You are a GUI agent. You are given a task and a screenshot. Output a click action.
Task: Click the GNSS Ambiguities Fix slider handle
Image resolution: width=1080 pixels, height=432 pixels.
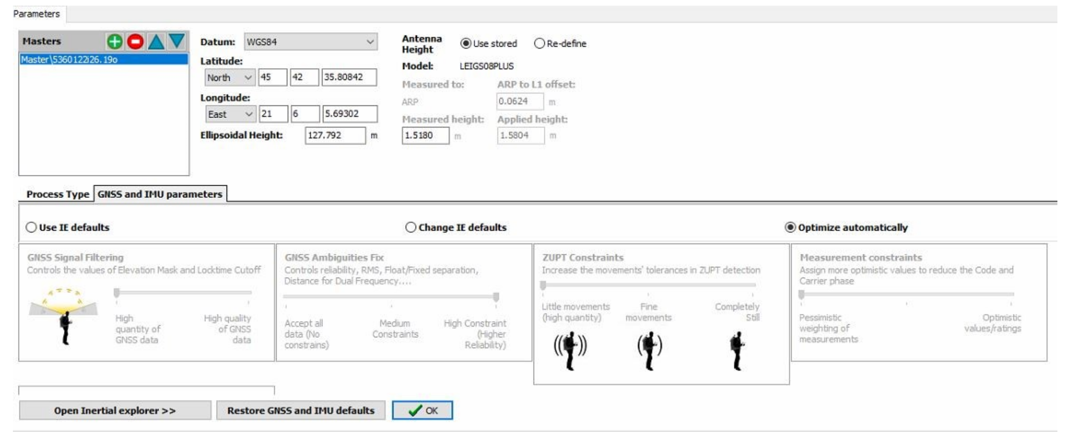pyautogui.click(x=496, y=297)
